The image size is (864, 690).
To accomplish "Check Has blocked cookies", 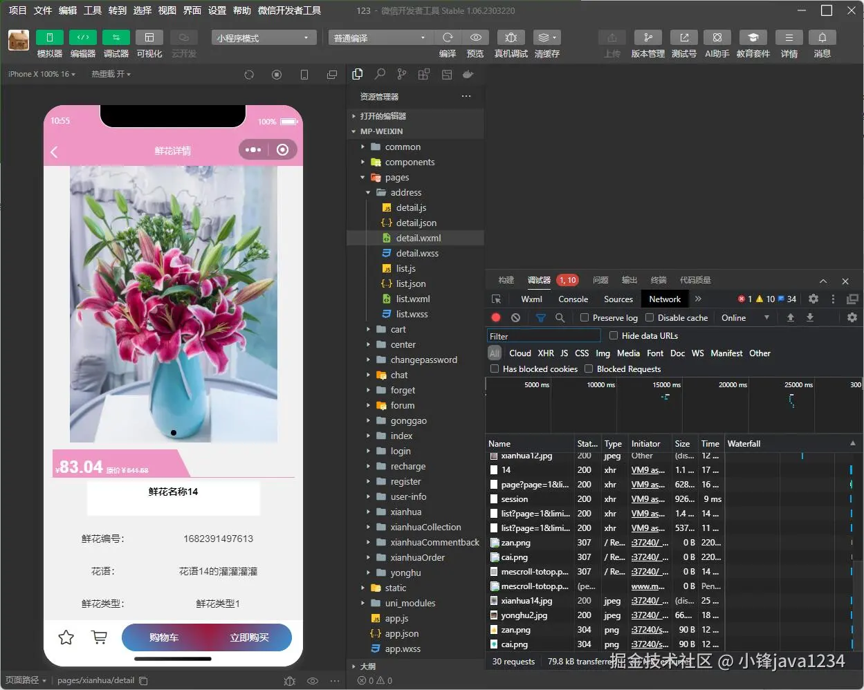I will click(495, 369).
